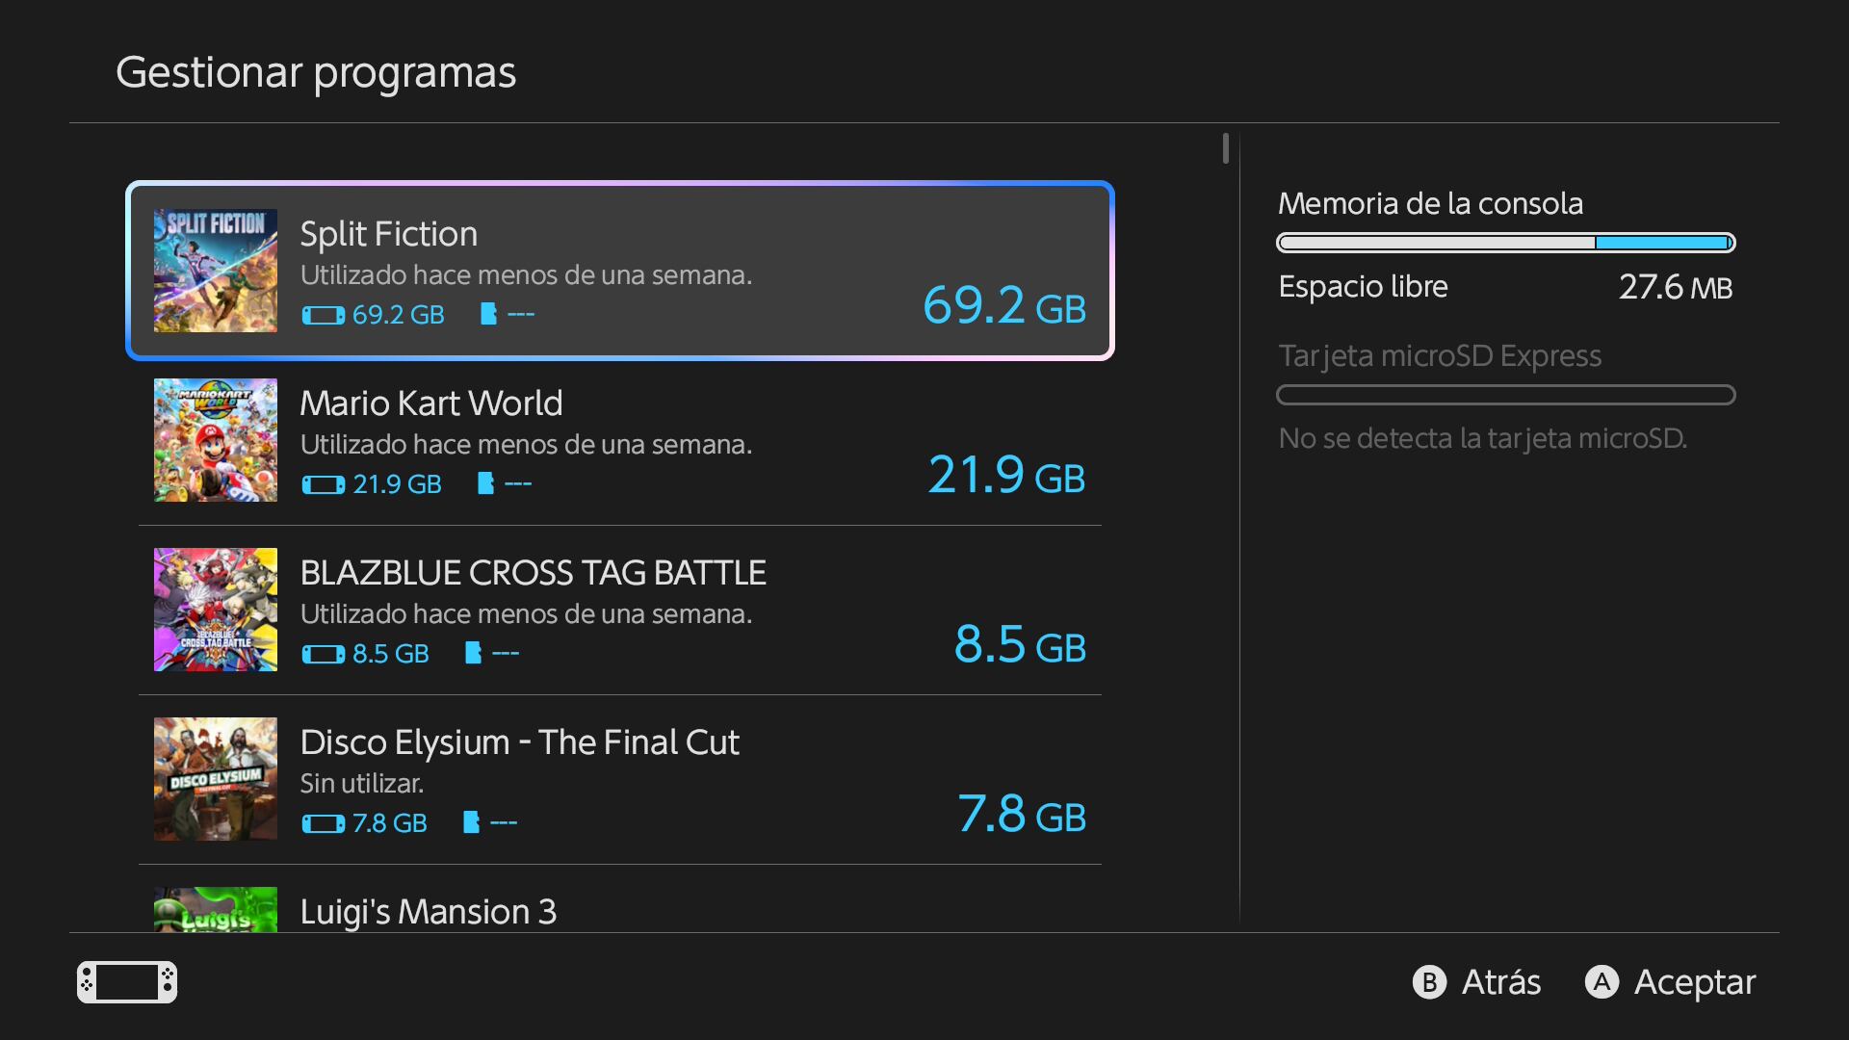The image size is (1849, 1040).
Task: Select the Mario Kart World title entry
Action: click(430, 403)
